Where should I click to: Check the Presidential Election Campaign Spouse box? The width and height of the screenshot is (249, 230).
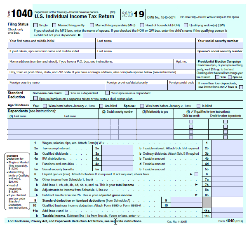click(x=230, y=77)
